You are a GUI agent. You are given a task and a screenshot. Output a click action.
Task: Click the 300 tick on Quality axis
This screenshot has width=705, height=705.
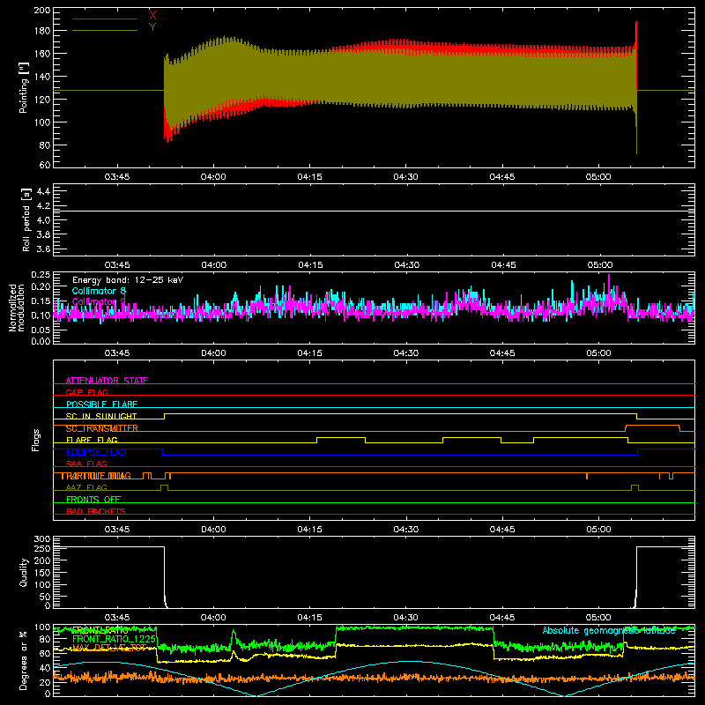42,539
